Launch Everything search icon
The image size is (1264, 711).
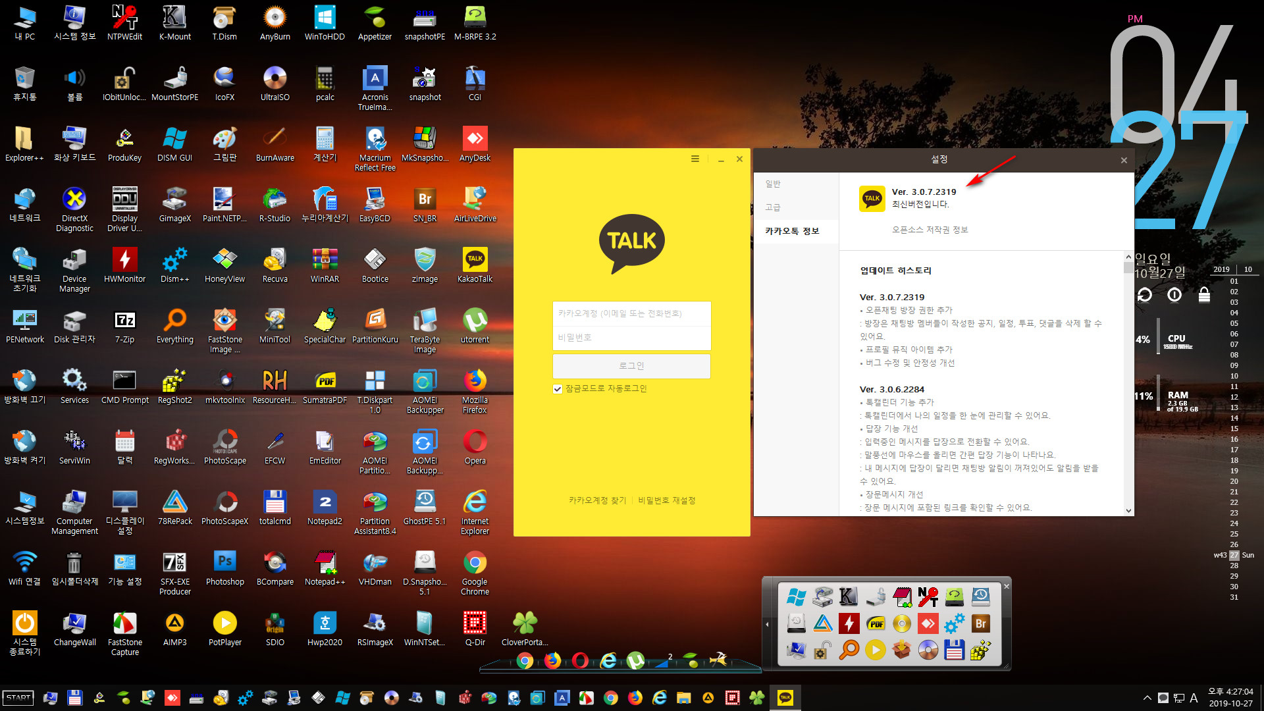175,325
